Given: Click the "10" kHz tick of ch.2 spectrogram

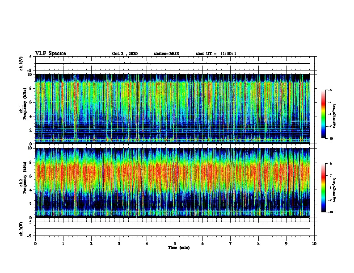Looking at the screenshot, I should 30,148.
